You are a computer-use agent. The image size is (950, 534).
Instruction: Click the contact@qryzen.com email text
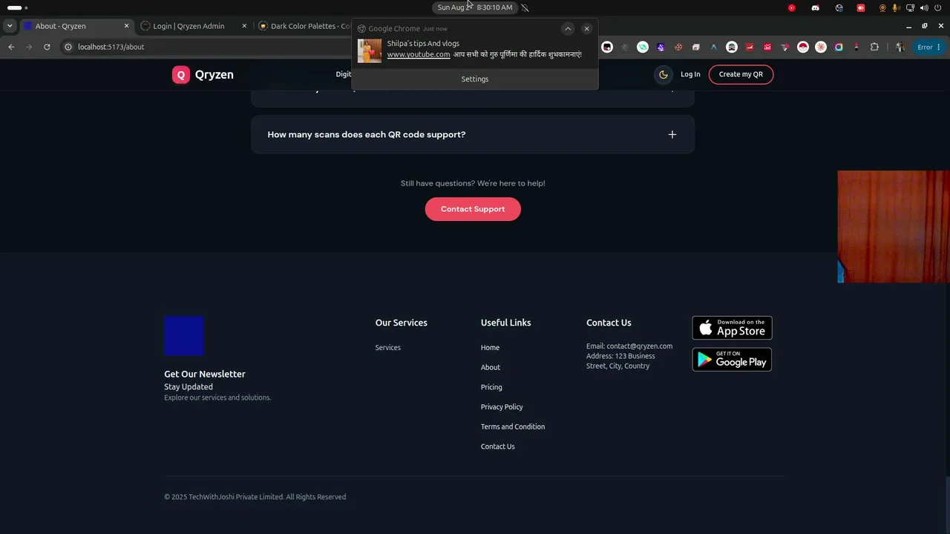pyautogui.click(x=639, y=346)
